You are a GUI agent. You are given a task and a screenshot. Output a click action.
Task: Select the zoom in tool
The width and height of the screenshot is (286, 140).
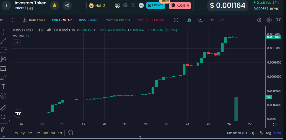(3, 117)
